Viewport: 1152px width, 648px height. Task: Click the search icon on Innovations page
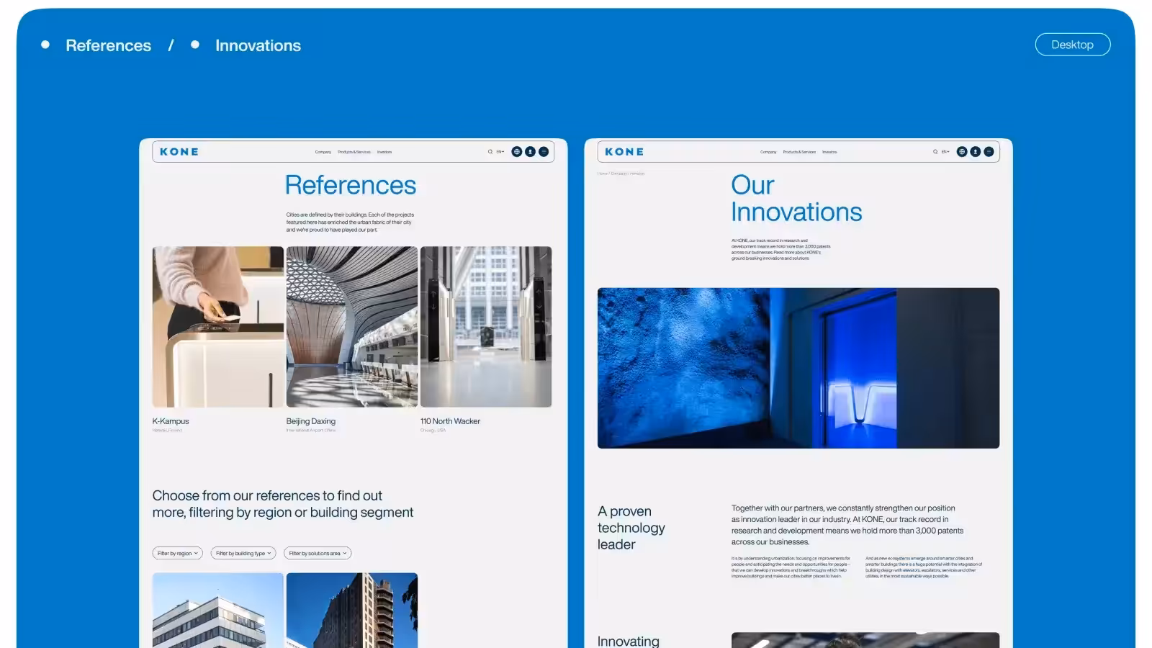[935, 152]
